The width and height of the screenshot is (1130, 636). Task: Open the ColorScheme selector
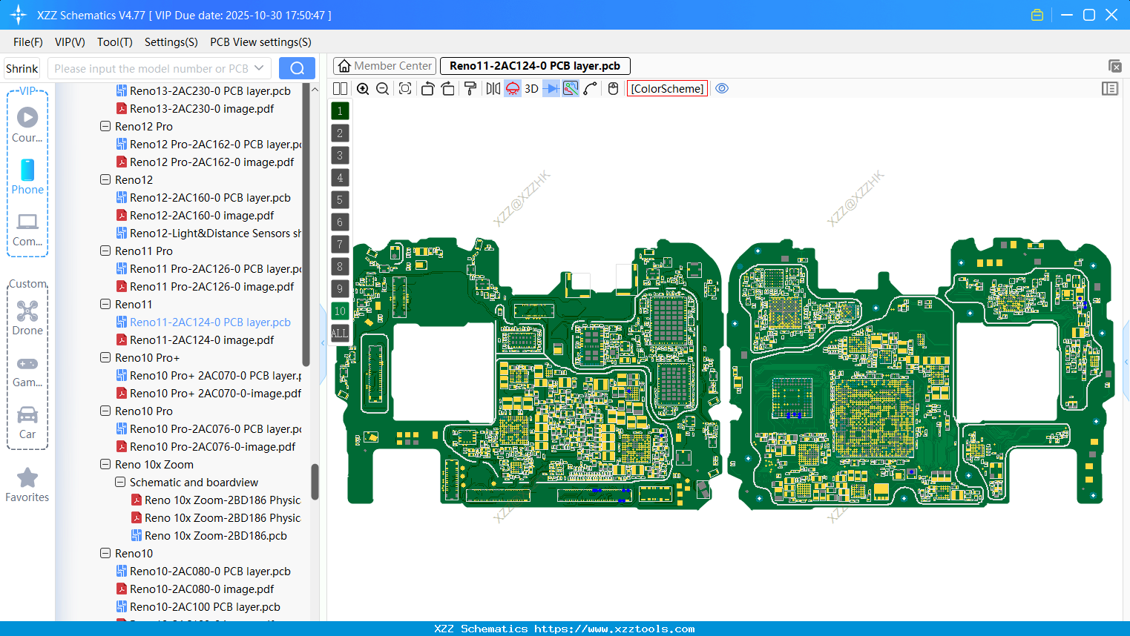[x=667, y=89]
